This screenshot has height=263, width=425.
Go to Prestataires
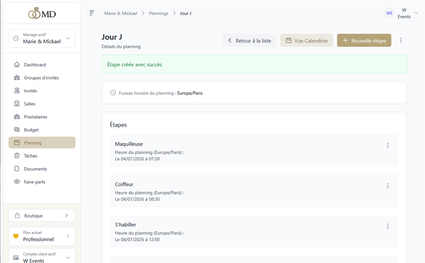(42, 117)
